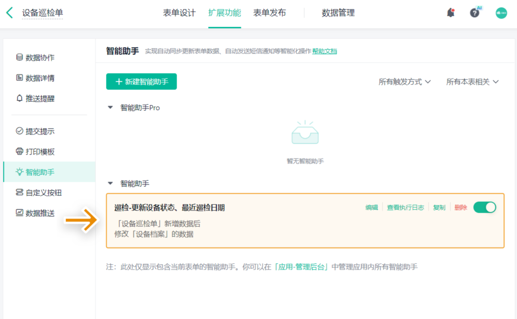Collapse the 智能助手Pro section

[x=110, y=108]
